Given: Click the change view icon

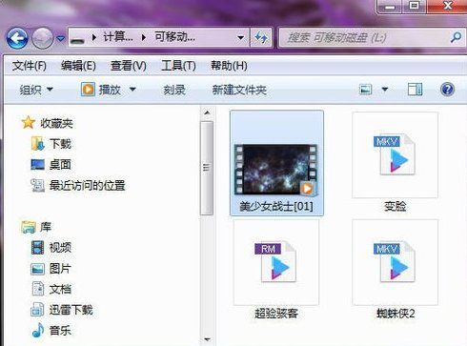Looking at the screenshot, I should pyautogui.click(x=365, y=90).
